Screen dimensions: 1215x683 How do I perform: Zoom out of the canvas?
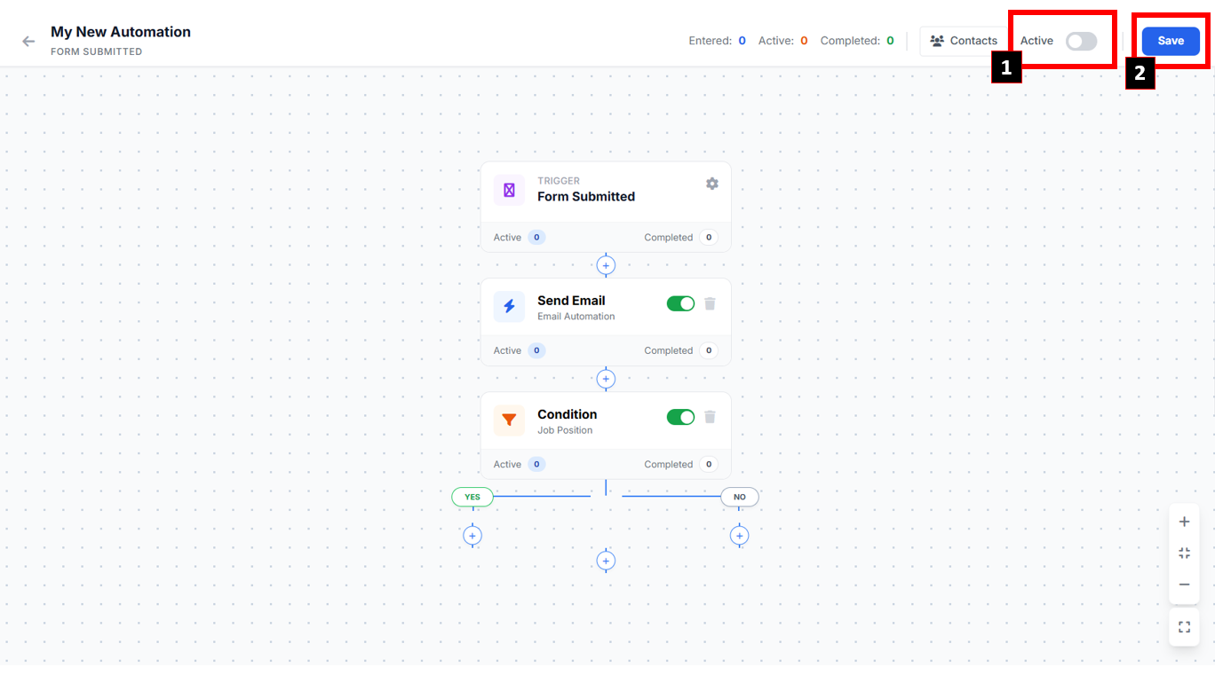1184,585
